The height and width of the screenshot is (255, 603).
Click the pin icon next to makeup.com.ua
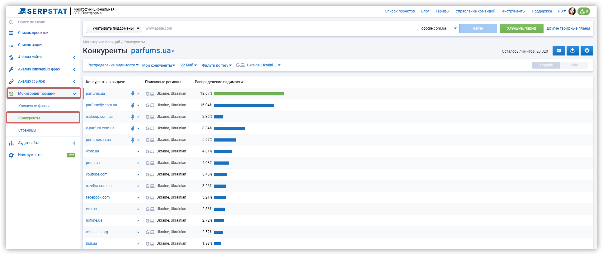pyautogui.click(x=133, y=117)
